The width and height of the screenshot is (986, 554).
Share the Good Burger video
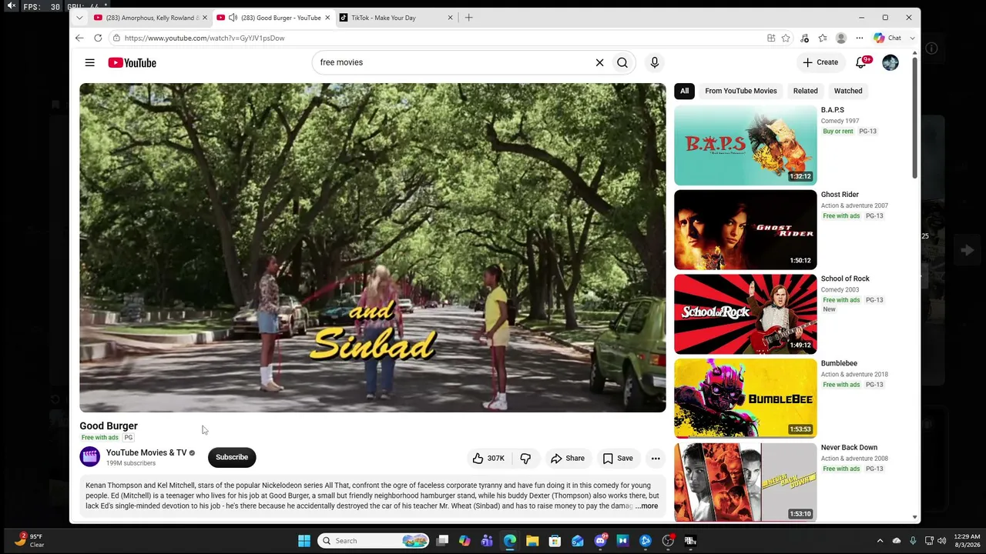pyautogui.click(x=568, y=459)
